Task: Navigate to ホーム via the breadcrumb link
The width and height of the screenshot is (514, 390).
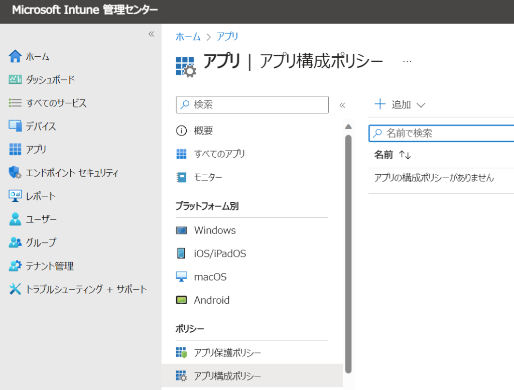Action: pyautogui.click(x=187, y=36)
